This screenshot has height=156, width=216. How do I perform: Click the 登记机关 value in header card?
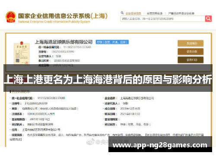pyautogui.click(x=67, y=61)
